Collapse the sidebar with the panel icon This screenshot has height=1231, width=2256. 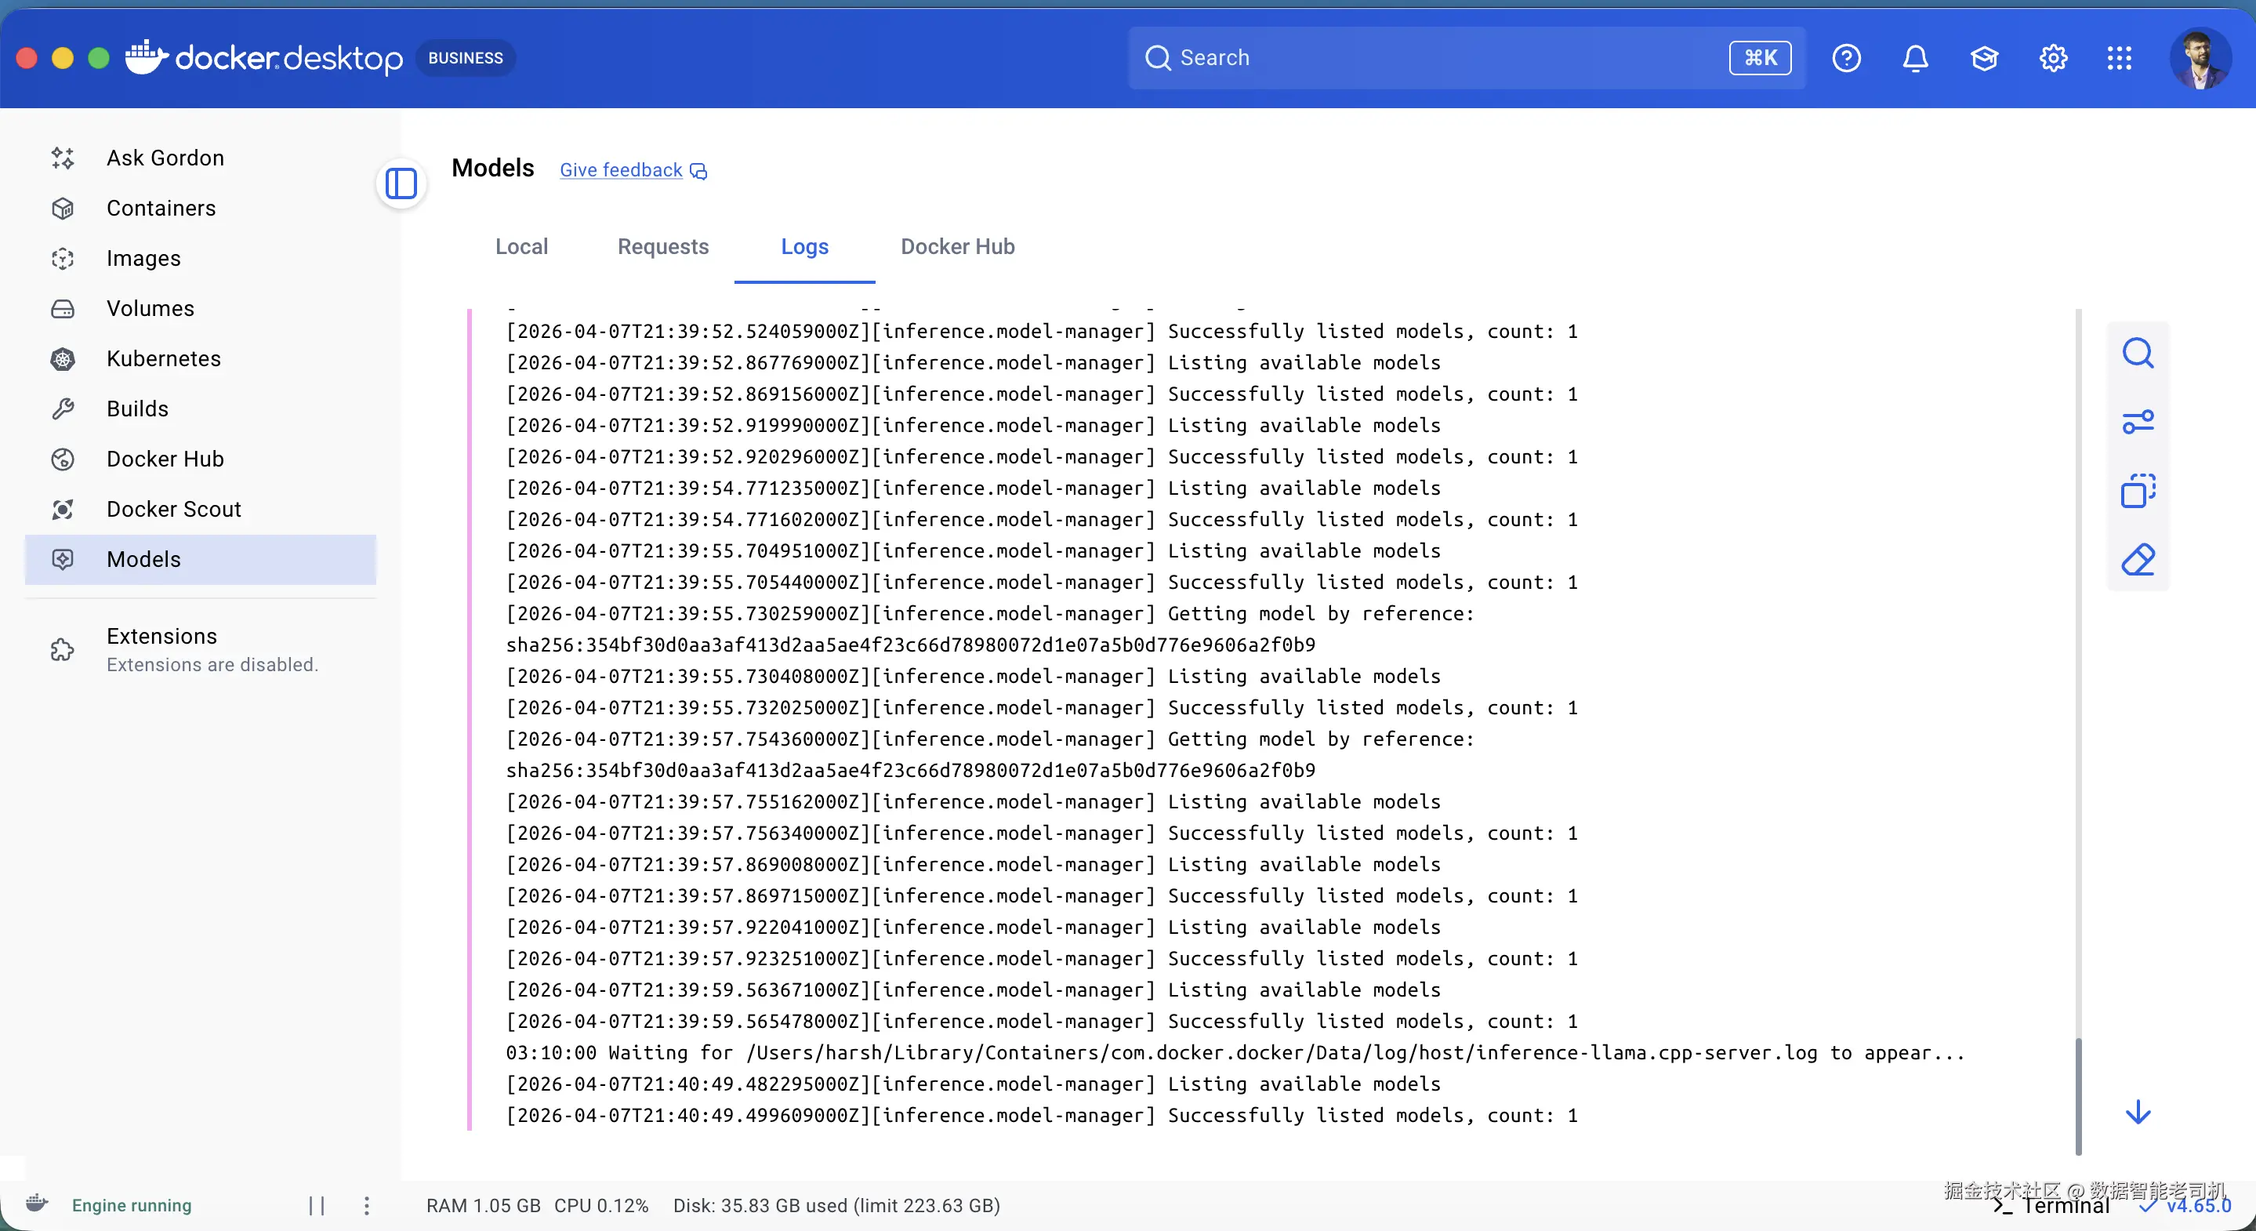click(401, 184)
